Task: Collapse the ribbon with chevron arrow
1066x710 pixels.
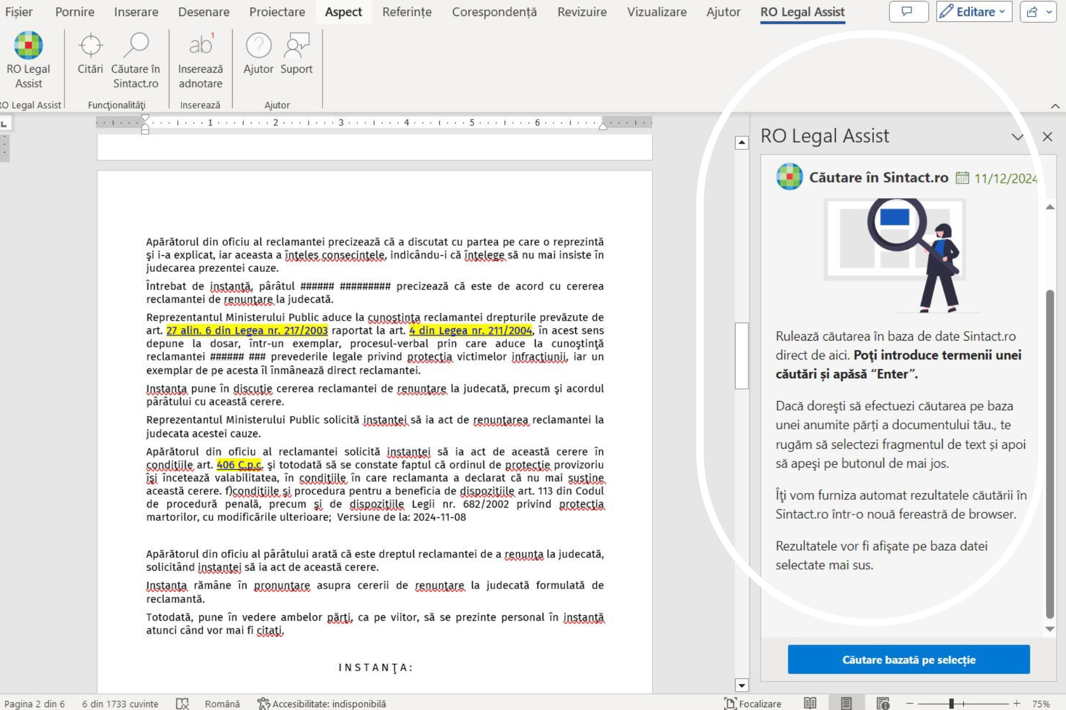Action: [1055, 106]
